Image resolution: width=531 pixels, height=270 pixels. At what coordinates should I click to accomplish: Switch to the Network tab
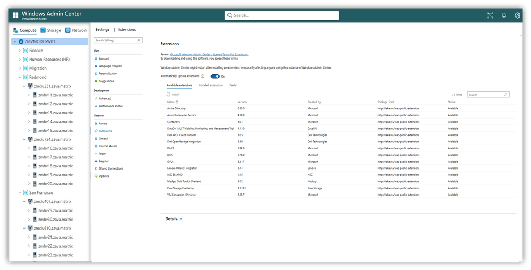[x=76, y=30]
